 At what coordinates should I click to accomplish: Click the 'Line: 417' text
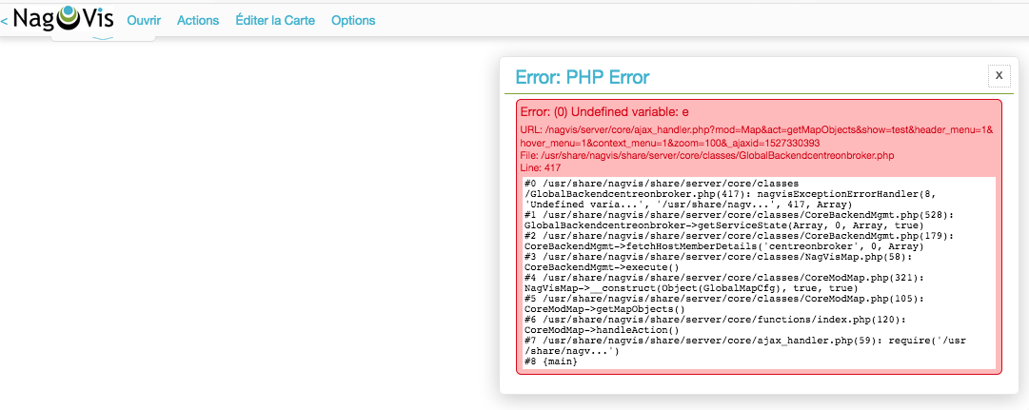pyautogui.click(x=541, y=167)
